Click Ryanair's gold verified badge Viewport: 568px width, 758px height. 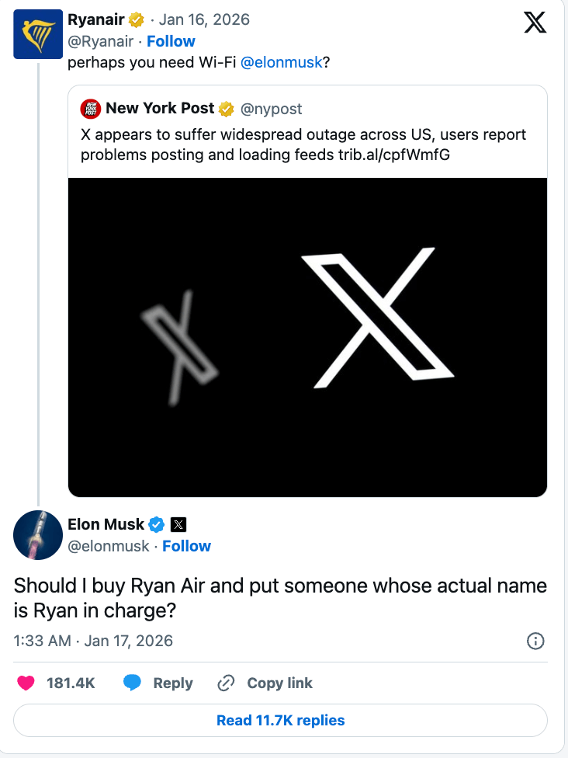click(x=137, y=20)
